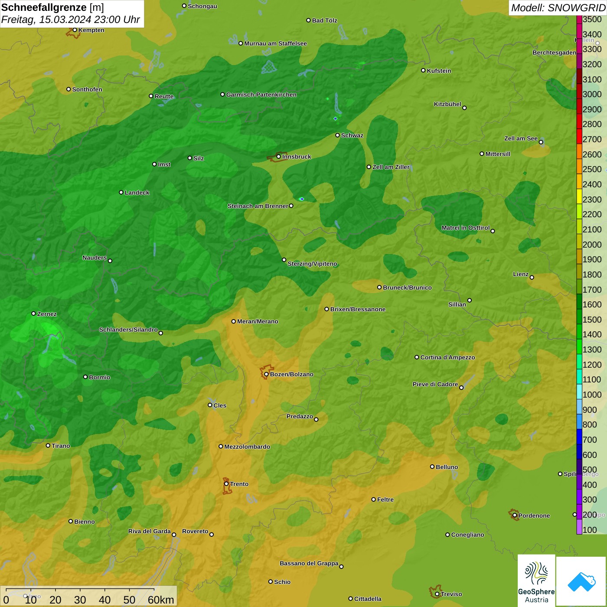Click the Zernez label
This screenshot has width=607, height=607.
tap(47, 314)
